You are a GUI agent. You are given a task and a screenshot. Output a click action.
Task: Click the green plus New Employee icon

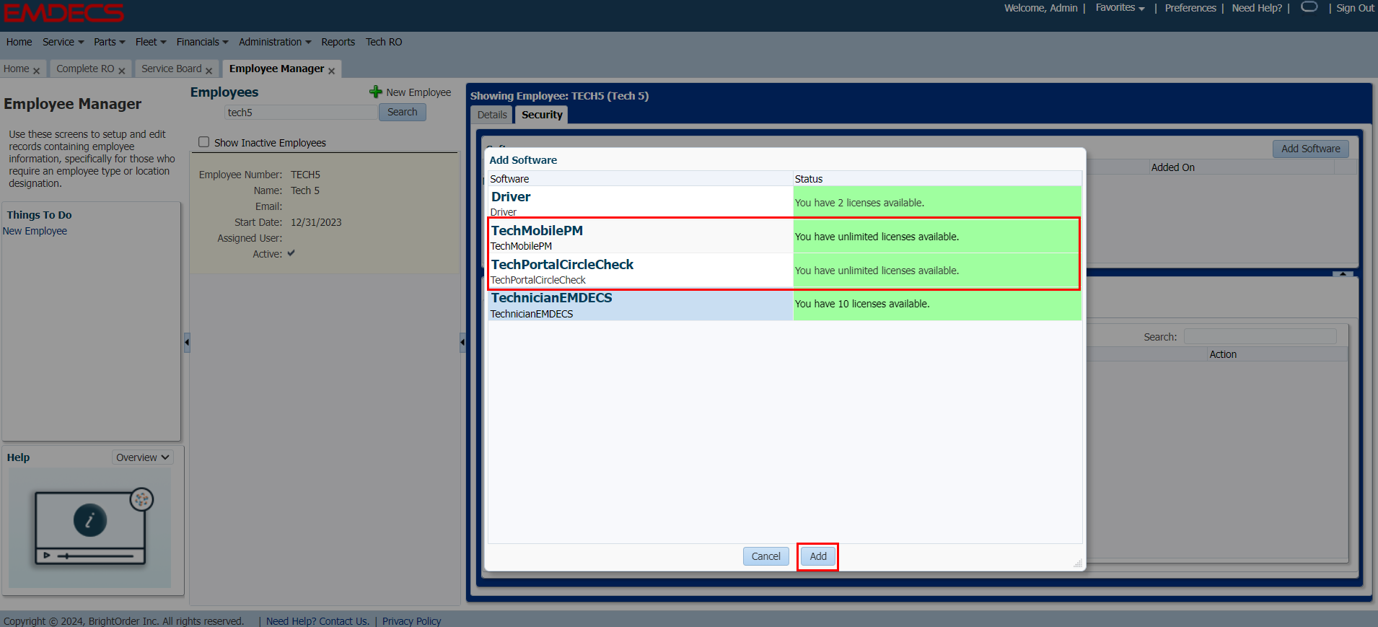point(375,92)
